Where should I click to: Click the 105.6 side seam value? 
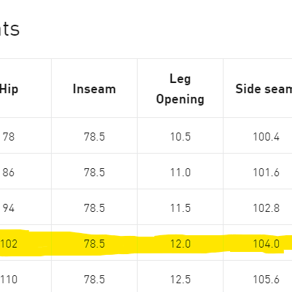click(x=266, y=280)
